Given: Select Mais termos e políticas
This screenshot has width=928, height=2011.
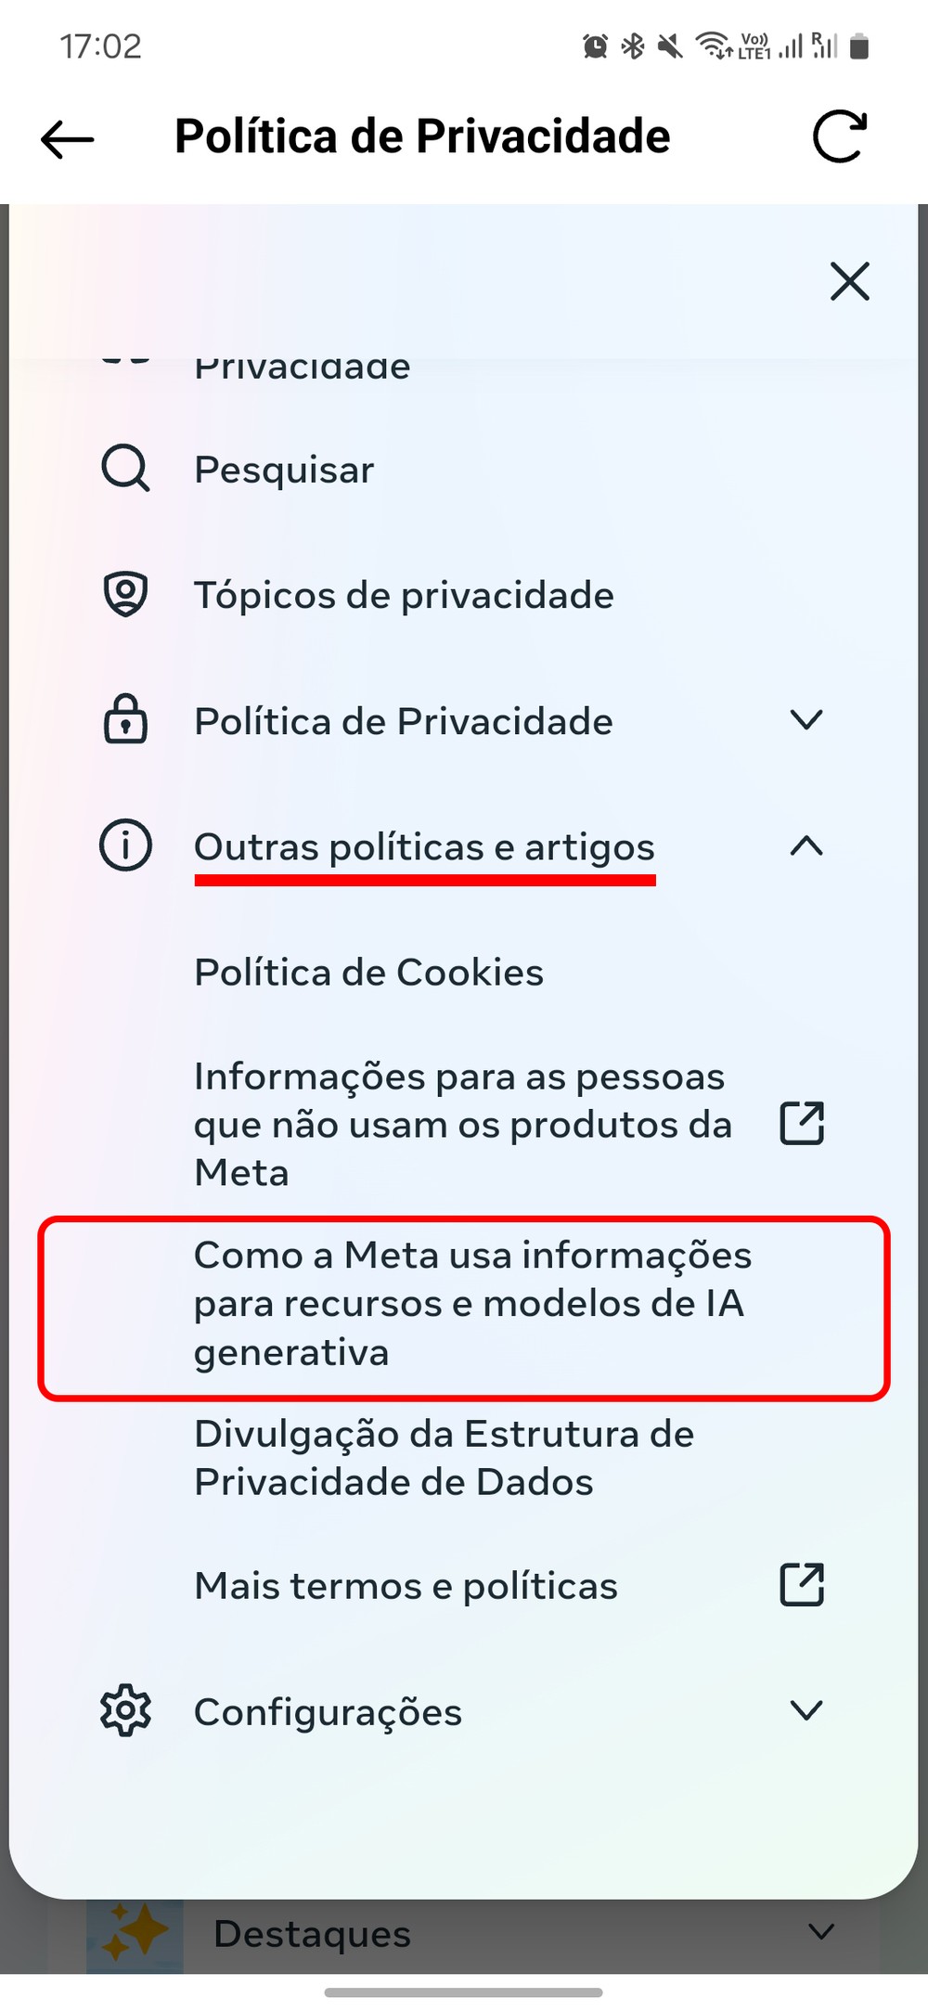Looking at the screenshot, I should click(x=406, y=1586).
